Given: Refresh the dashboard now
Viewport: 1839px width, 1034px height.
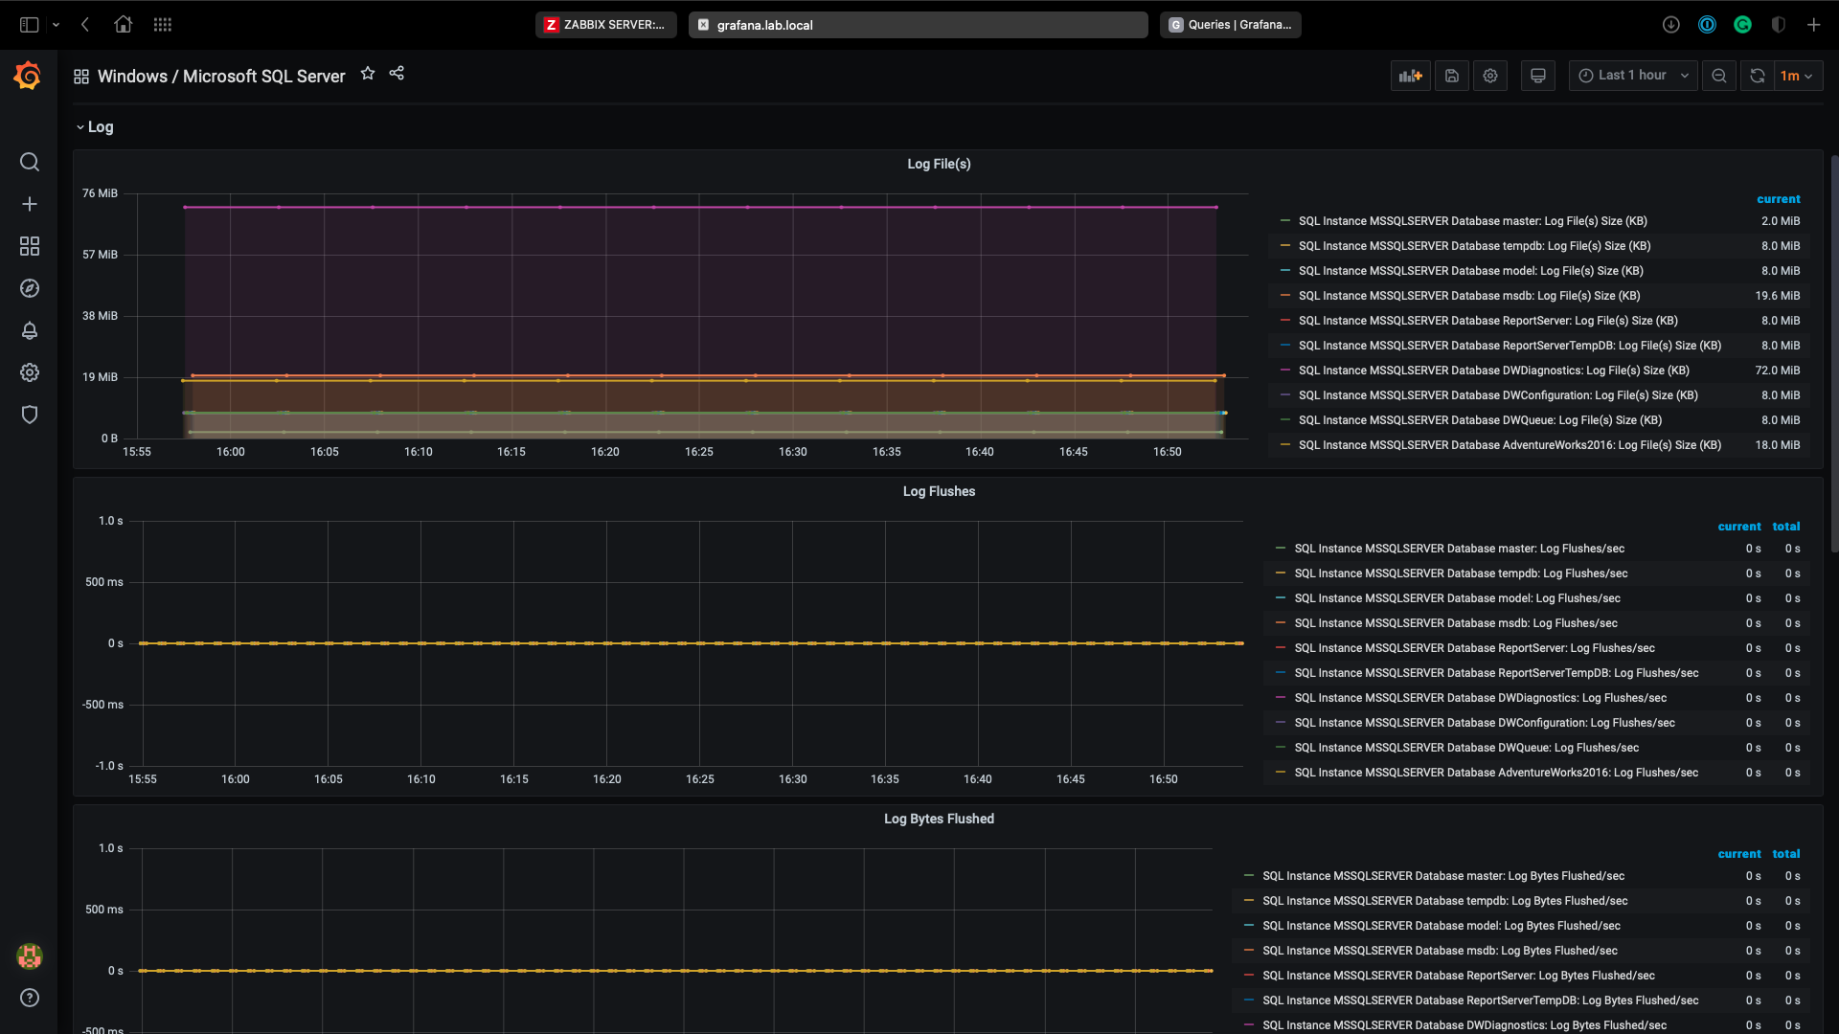Looking at the screenshot, I should coord(1758,76).
